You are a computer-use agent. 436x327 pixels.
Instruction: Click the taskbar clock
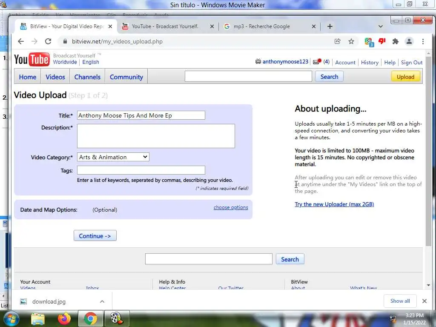pyautogui.click(x=414, y=319)
